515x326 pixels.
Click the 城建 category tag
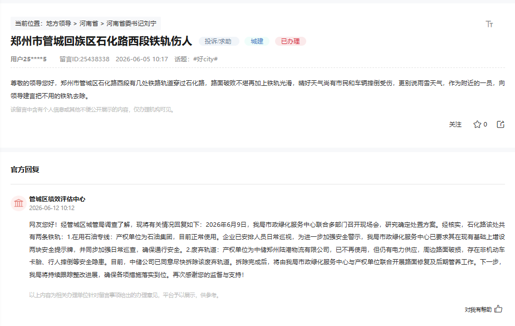257,41
